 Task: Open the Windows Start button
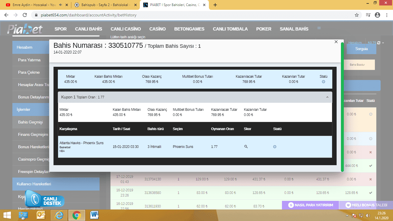tap(7, 215)
